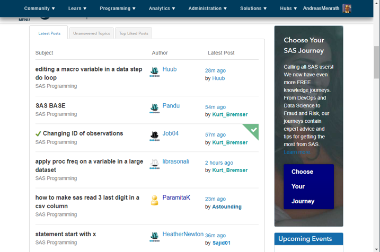Screen dimensions: 380x252
Task: Click Job04's dark rank icon
Action: (154, 136)
